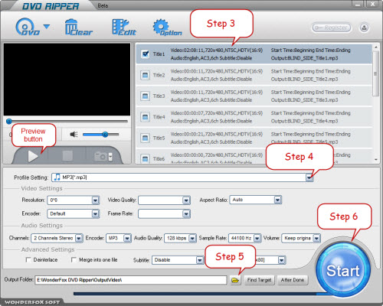Check the Title2 checkbox
383x306 pixels.
145,75
